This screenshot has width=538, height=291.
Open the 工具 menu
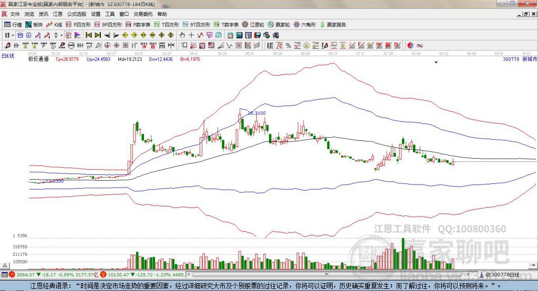110,14
